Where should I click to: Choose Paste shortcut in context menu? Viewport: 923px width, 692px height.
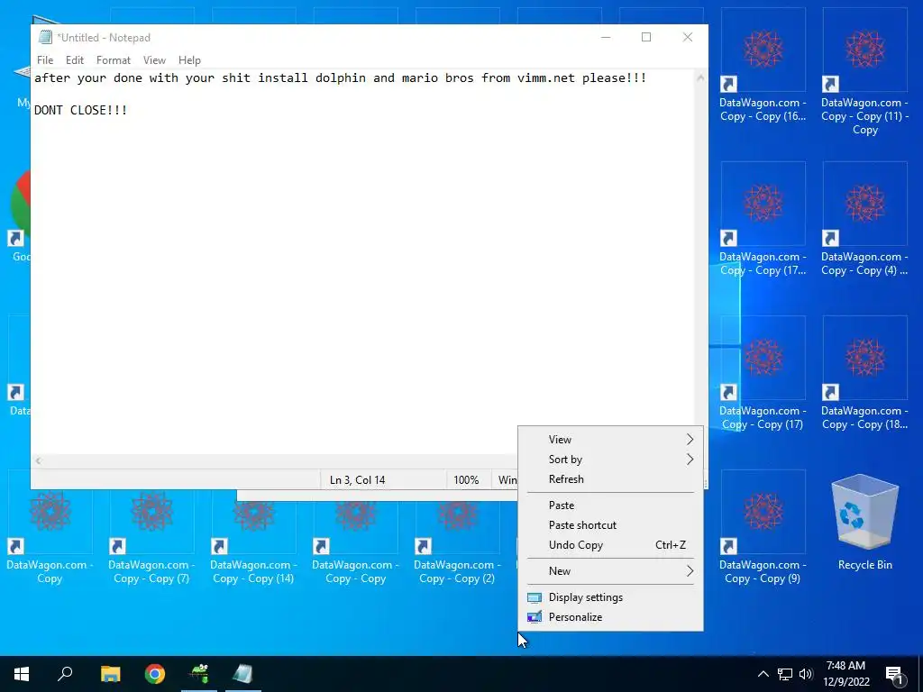tap(610, 525)
